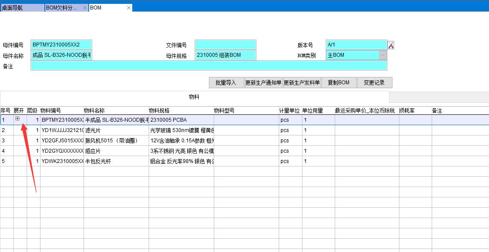Focus the 母件编号 input field
The image size is (489, 252).
pyautogui.click(x=62, y=45)
